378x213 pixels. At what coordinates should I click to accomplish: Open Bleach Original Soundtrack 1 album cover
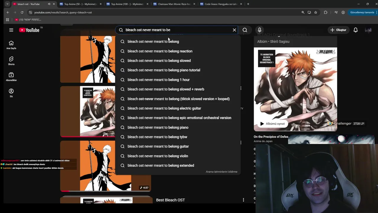point(295,89)
